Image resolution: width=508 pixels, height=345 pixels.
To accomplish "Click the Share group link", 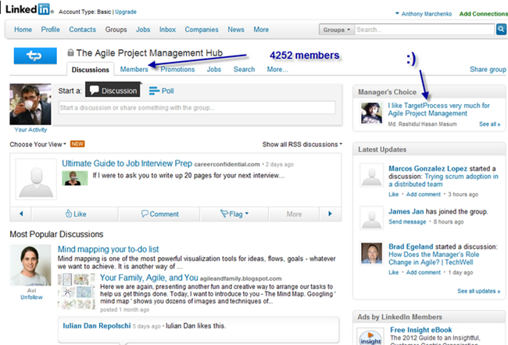I will [488, 70].
